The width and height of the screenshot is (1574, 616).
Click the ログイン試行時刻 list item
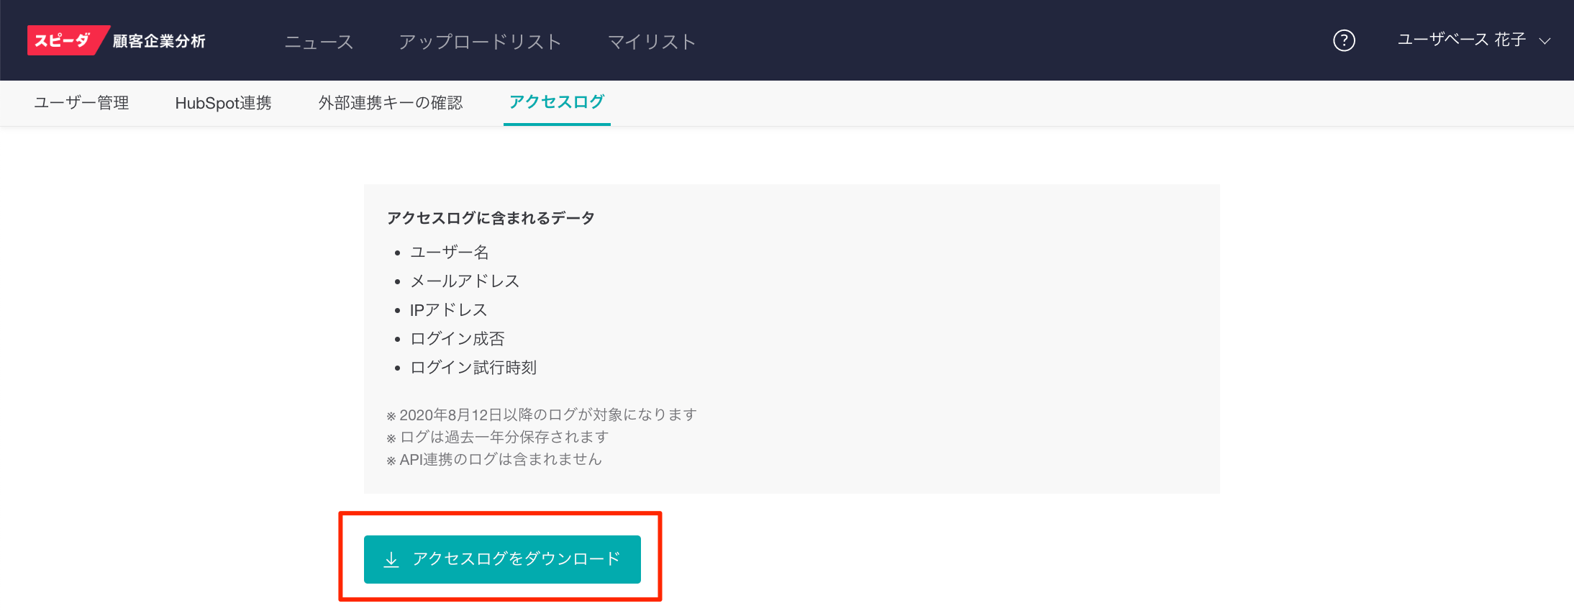(473, 367)
